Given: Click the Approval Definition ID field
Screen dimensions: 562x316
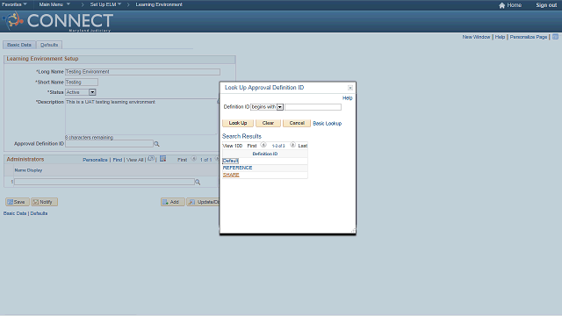Looking at the screenshot, I should coord(109,144).
